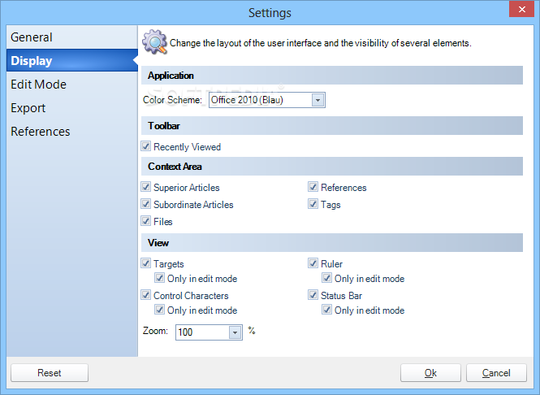Click the Color Scheme label
The width and height of the screenshot is (540, 395).
[x=172, y=100]
